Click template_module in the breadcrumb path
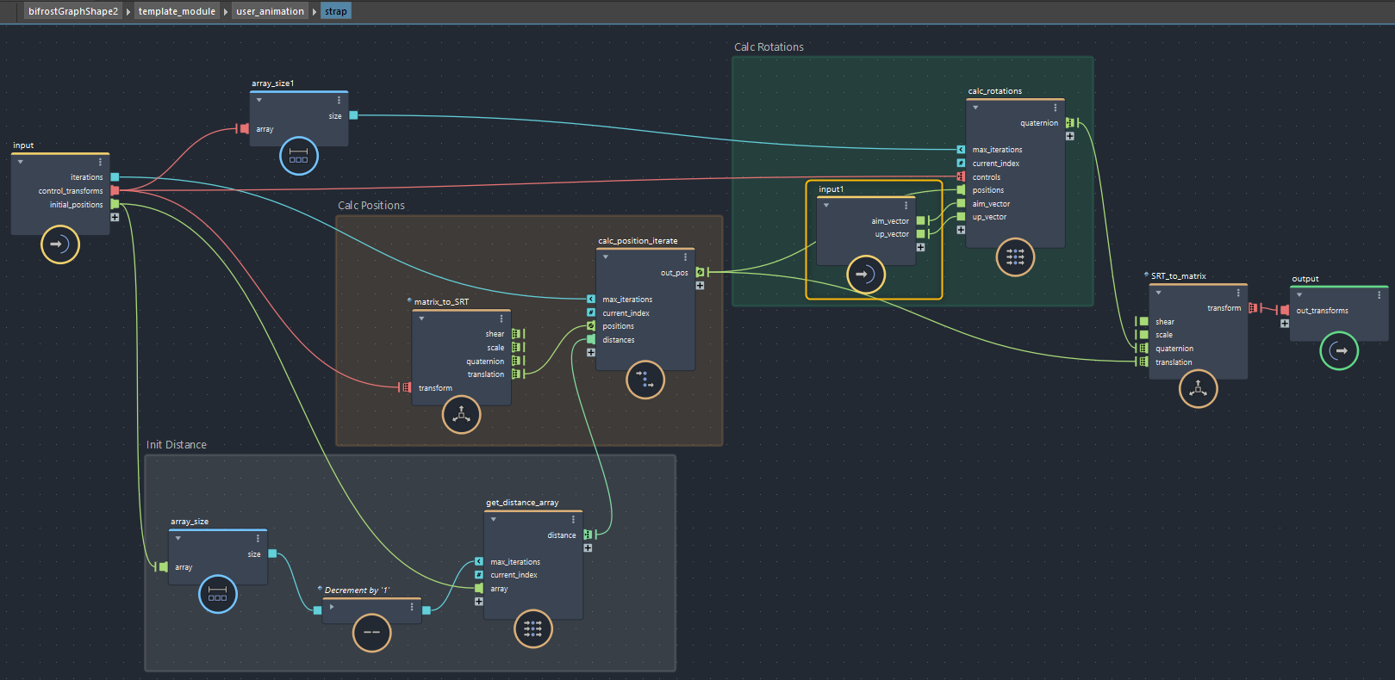1395x680 pixels. click(177, 11)
